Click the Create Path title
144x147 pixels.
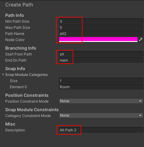pos(19,5)
